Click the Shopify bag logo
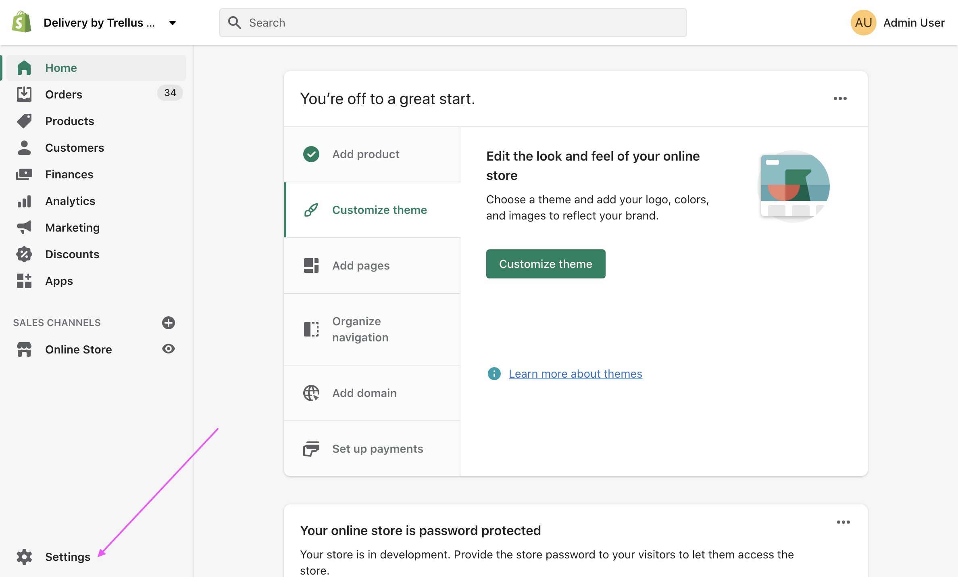Viewport: 958px width, 577px height. pyautogui.click(x=22, y=22)
